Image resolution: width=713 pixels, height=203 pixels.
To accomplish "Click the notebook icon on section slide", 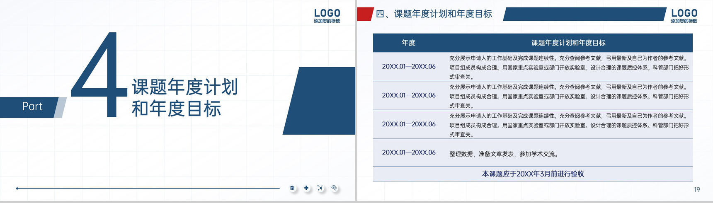I will 292,188.
